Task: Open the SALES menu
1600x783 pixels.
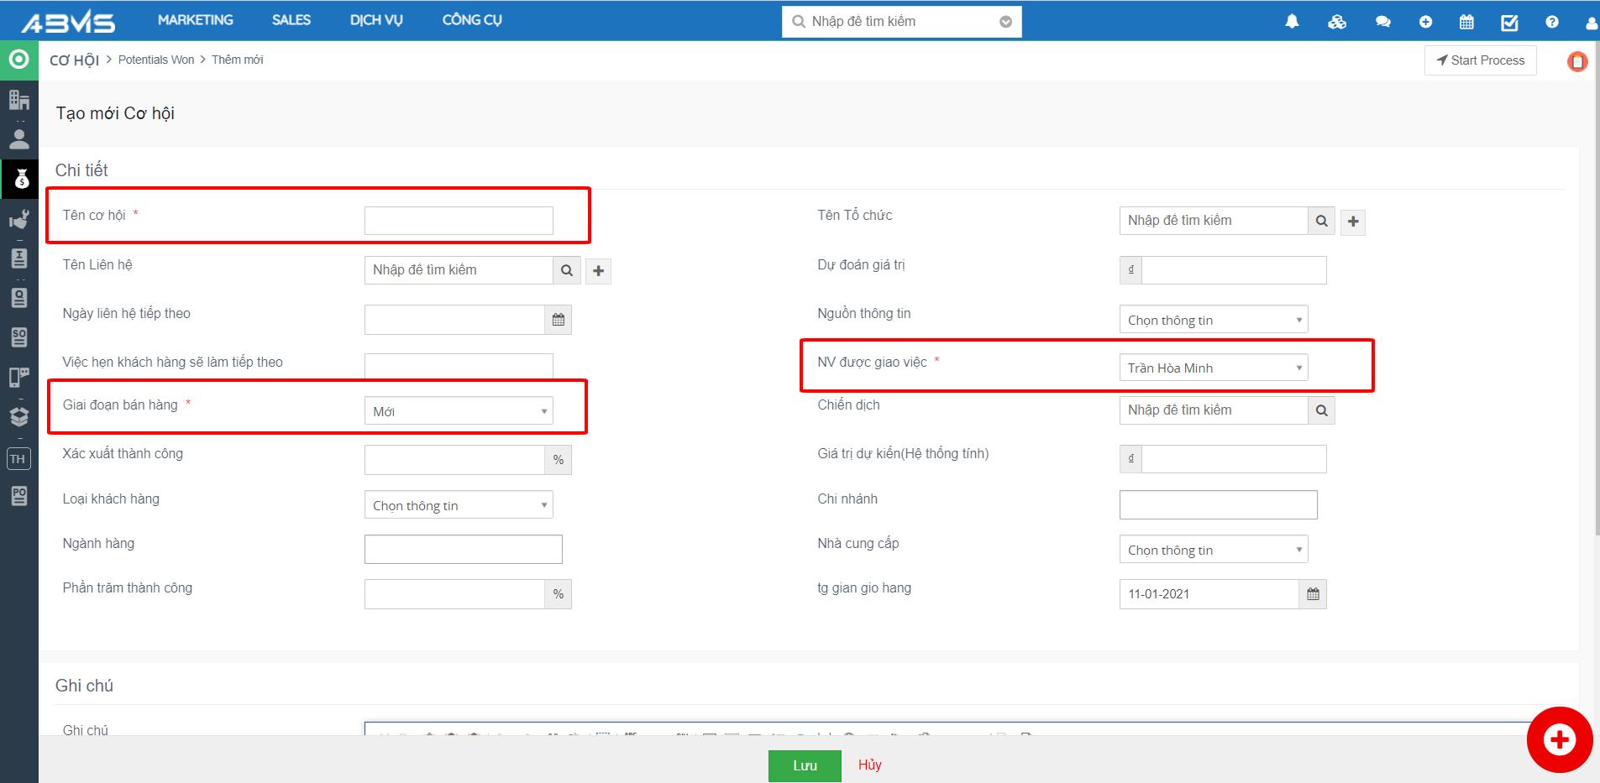Action: click(x=291, y=20)
